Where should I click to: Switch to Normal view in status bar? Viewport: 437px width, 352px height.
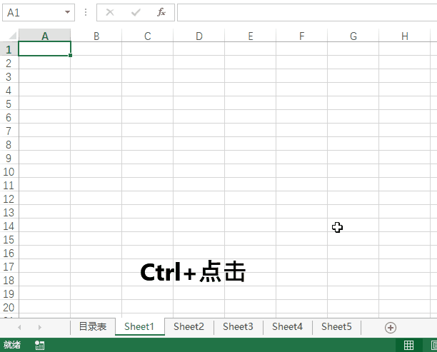408,346
